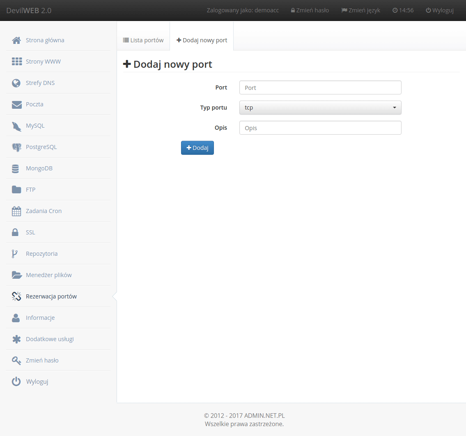Open MySQL via its dolphin icon

16,126
